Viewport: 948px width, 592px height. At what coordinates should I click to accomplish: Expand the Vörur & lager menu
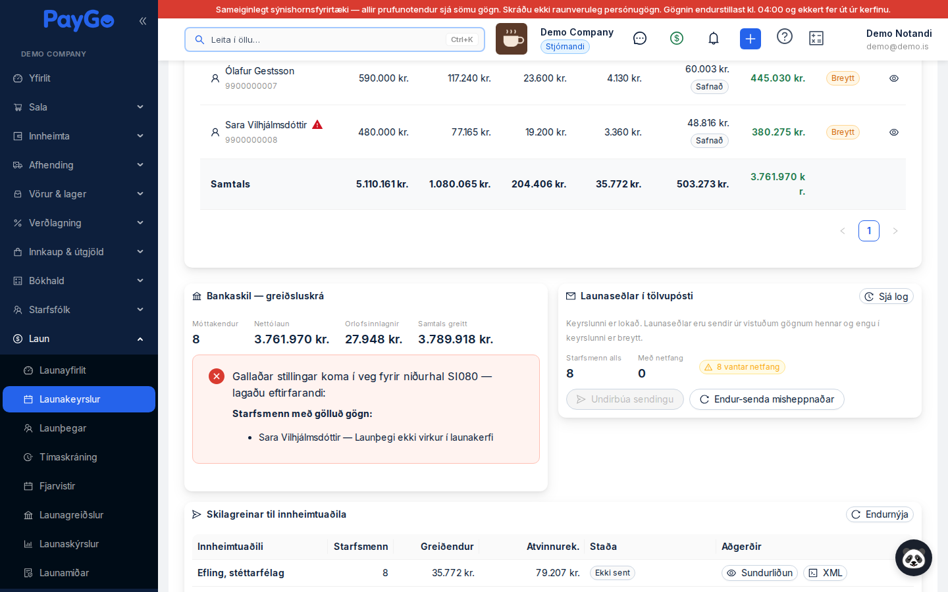pyautogui.click(x=79, y=194)
